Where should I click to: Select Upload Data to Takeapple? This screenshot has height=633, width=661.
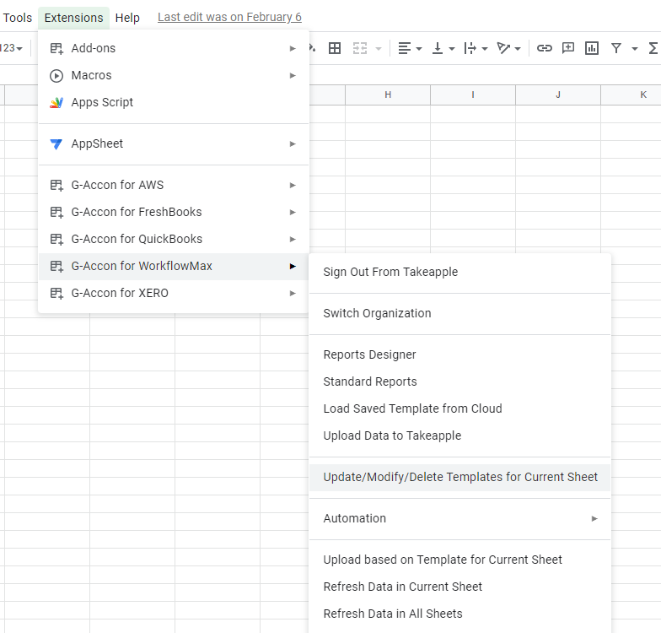(460, 436)
